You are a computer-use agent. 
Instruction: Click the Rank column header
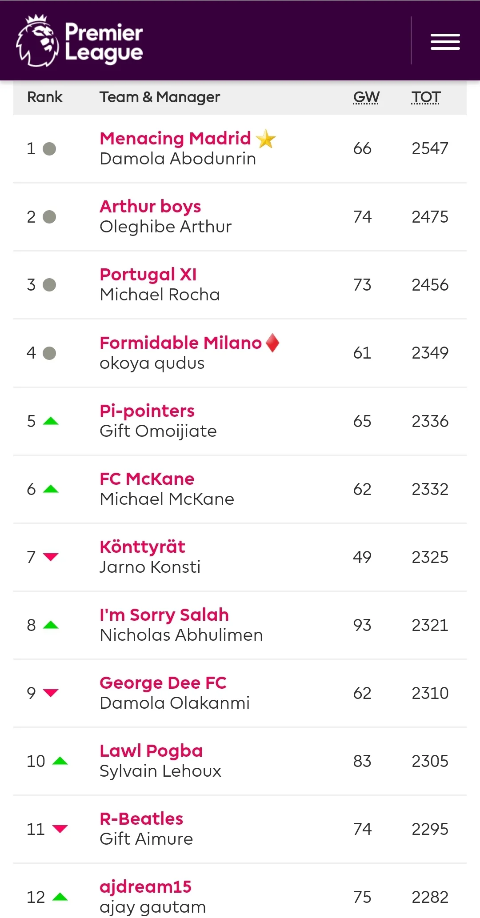click(44, 97)
